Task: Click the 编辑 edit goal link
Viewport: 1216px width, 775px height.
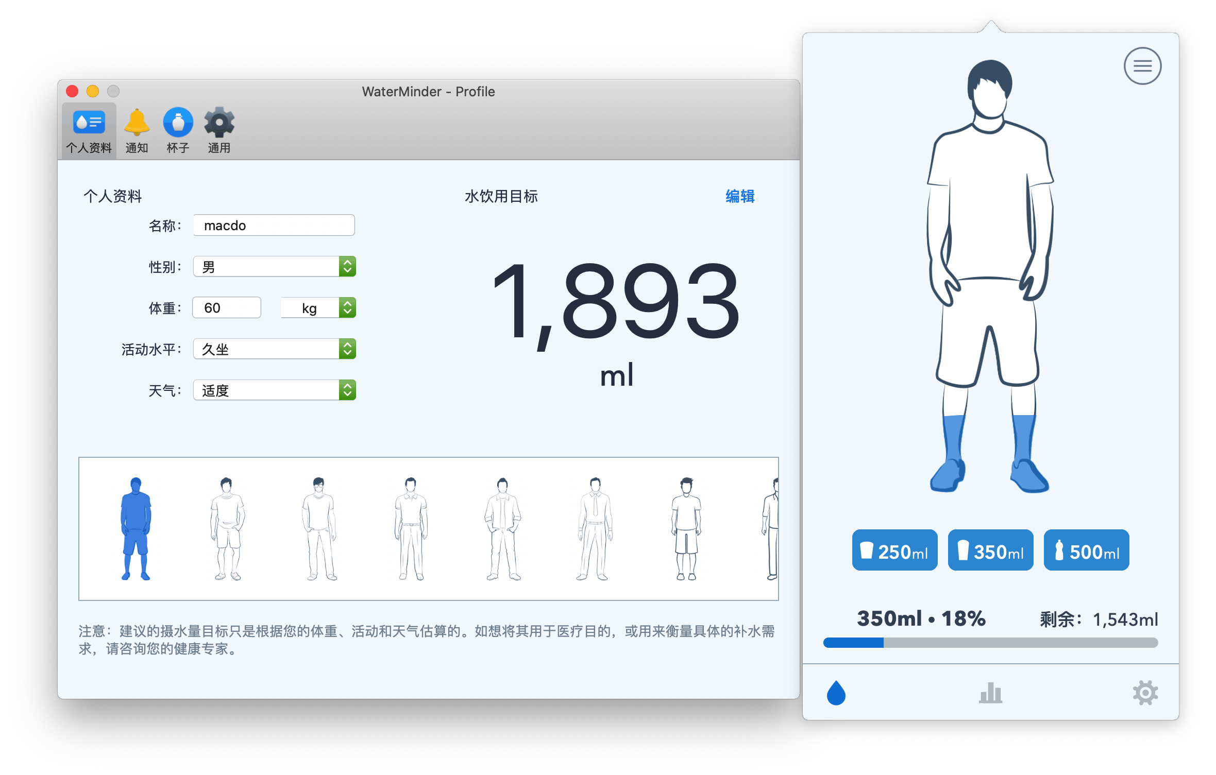Action: pyautogui.click(x=739, y=196)
